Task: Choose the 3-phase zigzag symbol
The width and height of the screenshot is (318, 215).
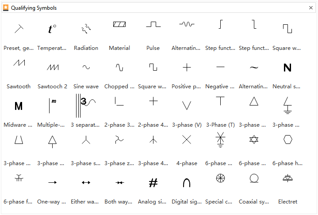Action: tap(119, 140)
